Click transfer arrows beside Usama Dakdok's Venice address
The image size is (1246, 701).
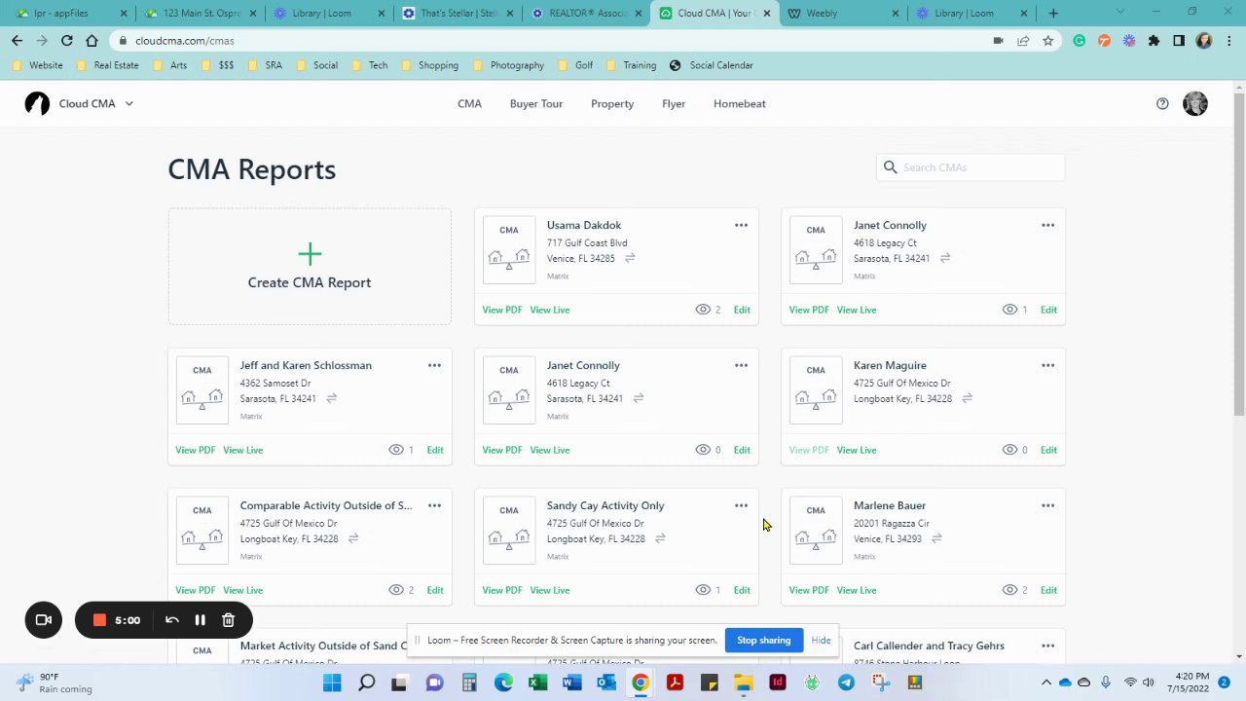pos(630,258)
